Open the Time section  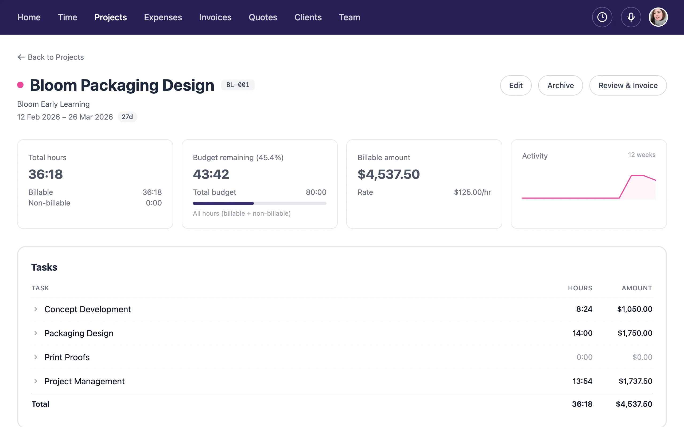pos(67,17)
